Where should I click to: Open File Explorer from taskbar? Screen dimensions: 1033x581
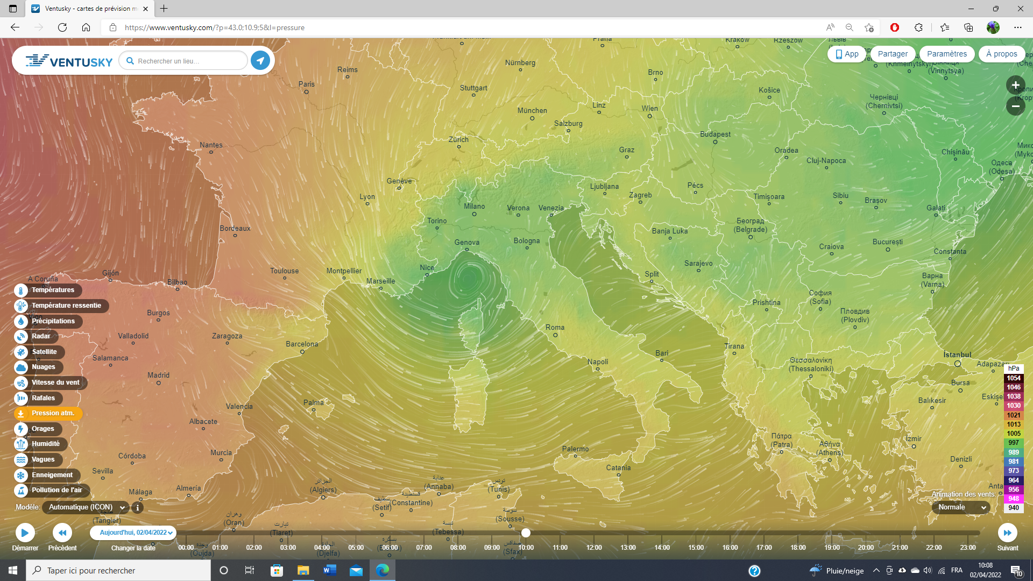(303, 570)
